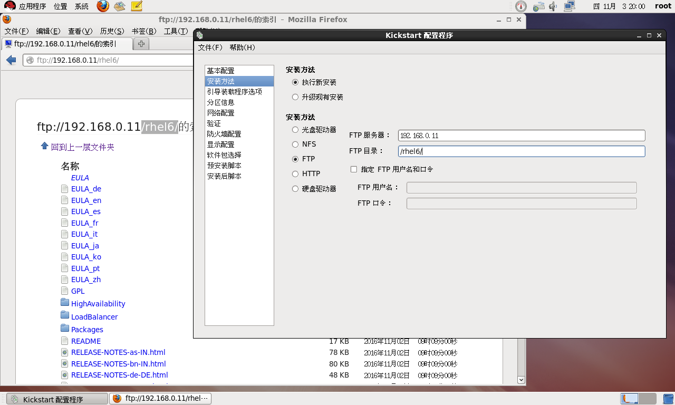This screenshot has height=405, width=675.
Task: Click the Kickstart window title bar icon
Action: (x=199, y=35)
